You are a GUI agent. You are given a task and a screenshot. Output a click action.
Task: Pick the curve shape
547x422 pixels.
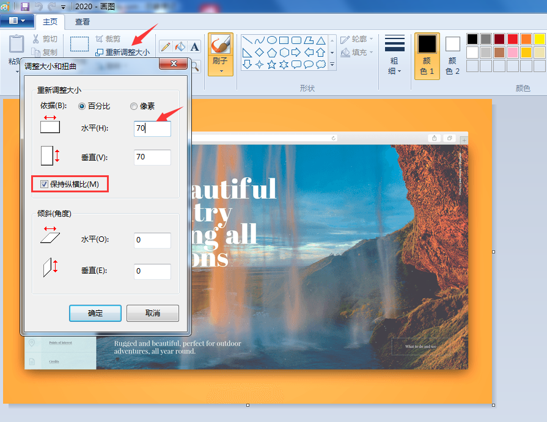point(260,40)
